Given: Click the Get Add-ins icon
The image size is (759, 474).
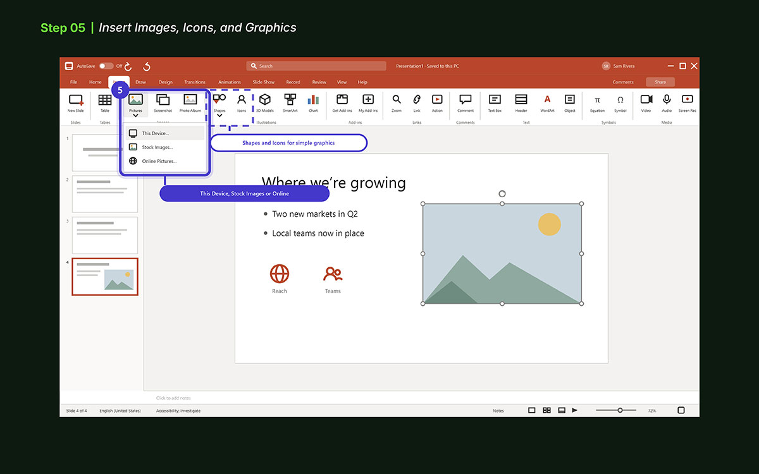Looking at the screenshot, I should 342,100.
